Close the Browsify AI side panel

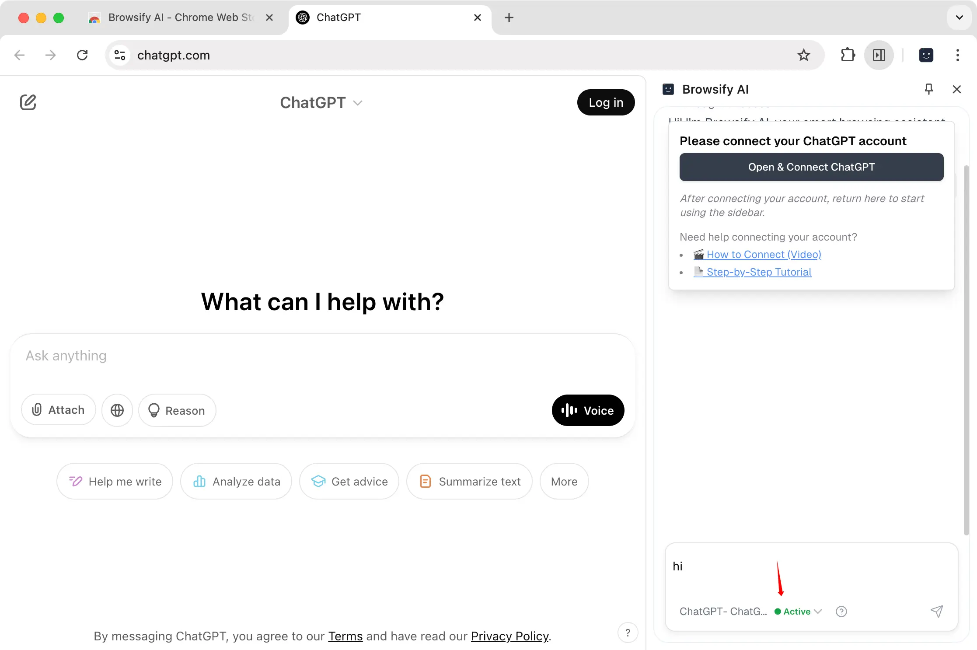(x=956, y=89)
